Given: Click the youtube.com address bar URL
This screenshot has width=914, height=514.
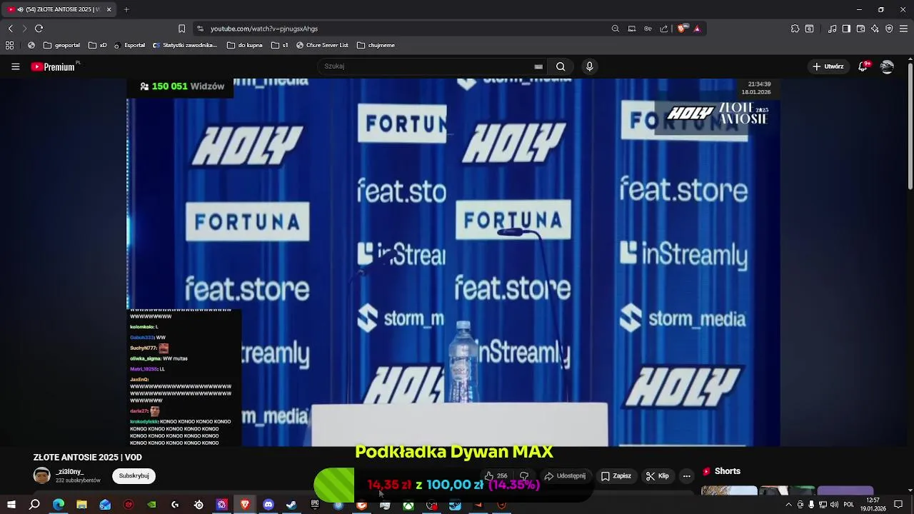Looking at the screenshot, I should (x=264, y=29).
